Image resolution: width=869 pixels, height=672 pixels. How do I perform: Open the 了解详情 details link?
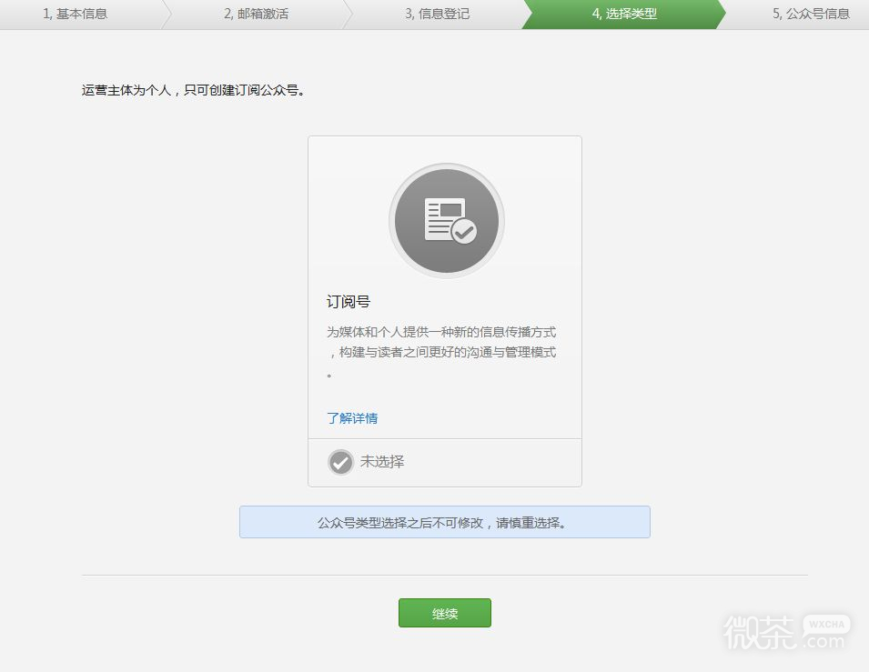[x=352, y=418]
